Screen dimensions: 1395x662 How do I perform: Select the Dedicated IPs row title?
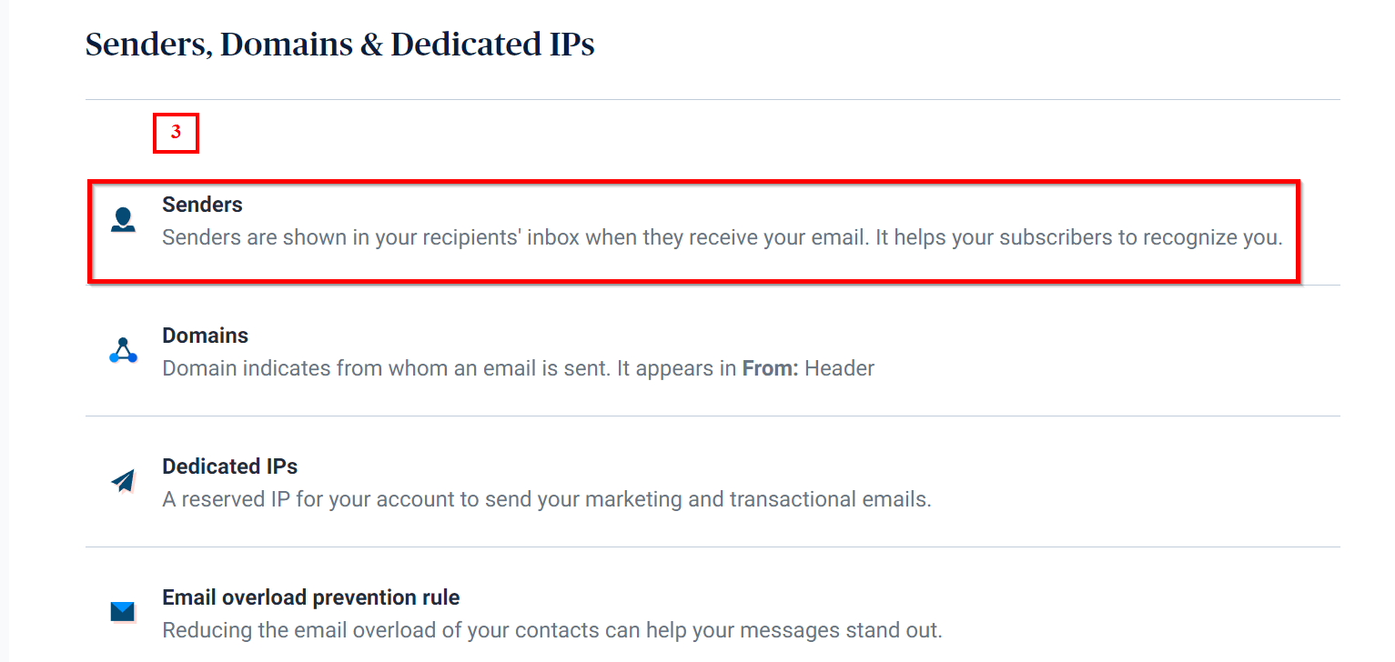(229, 466)
